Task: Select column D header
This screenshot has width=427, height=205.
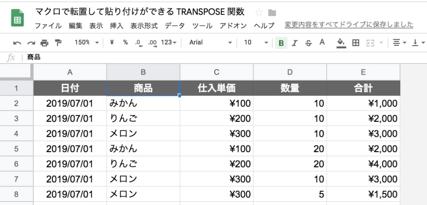Action: coord(290,72)
